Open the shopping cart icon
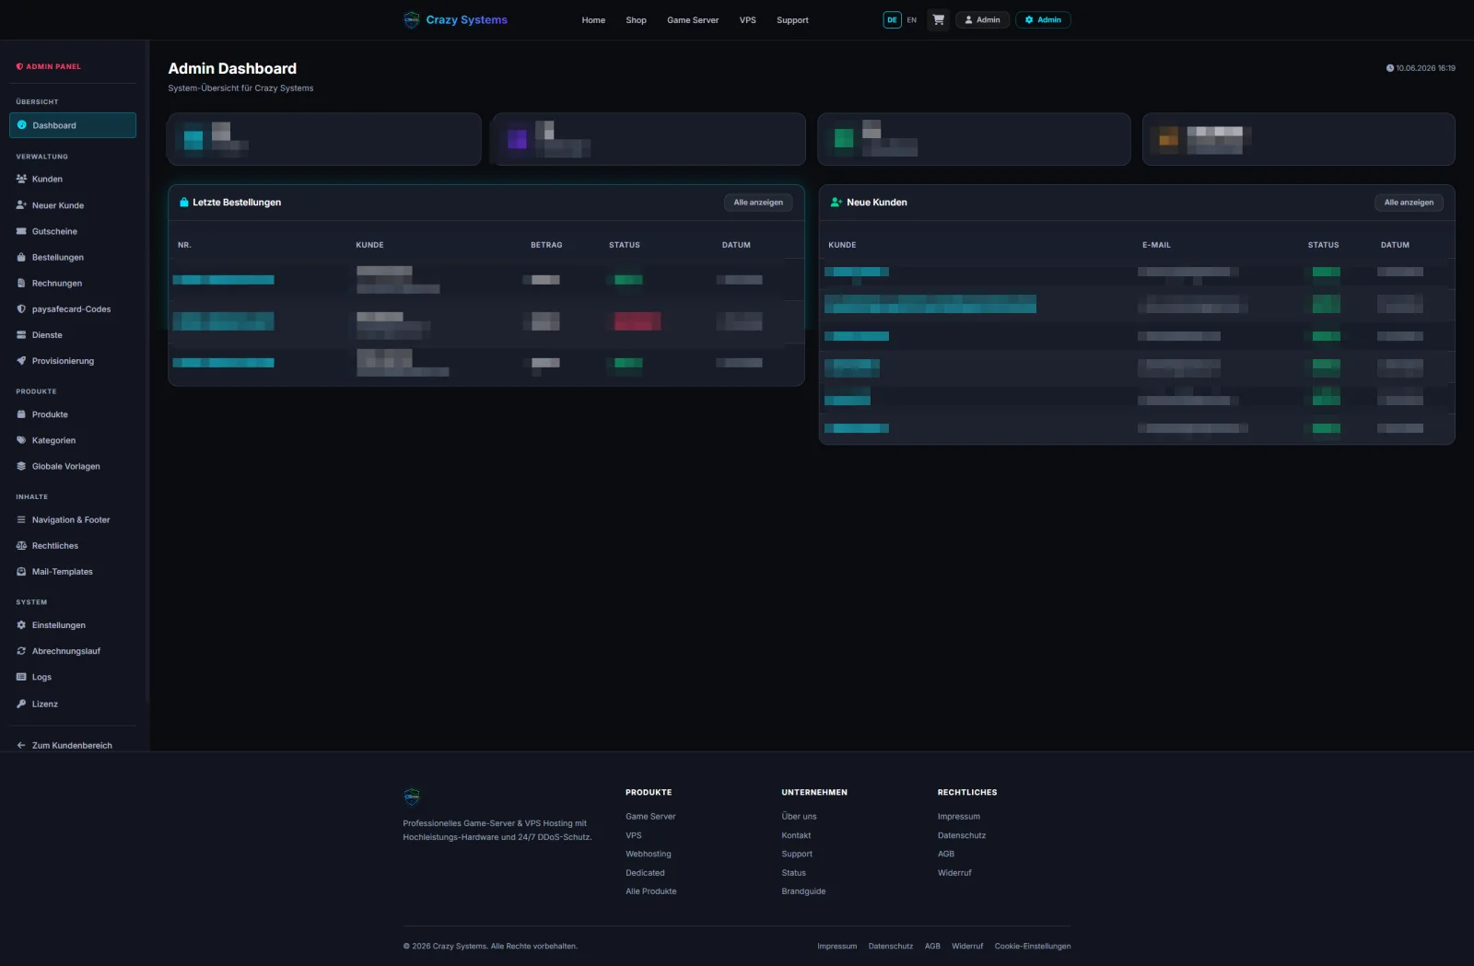This screenshot has width=1474, height=966. 938,19
